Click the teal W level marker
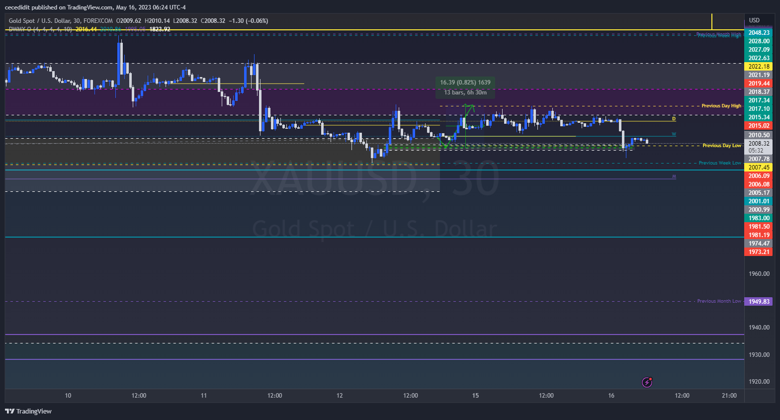This screenshot has width=780, height=420. pyautogui.click(x=674, y=134)
